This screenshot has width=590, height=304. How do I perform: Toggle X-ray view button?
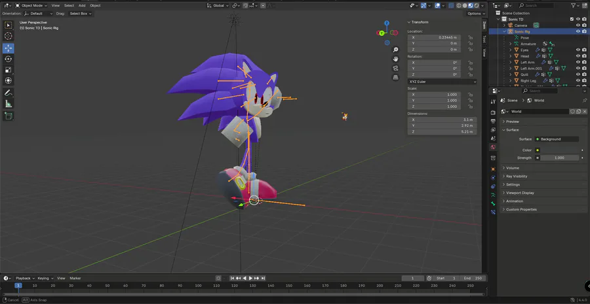[452, 6]
